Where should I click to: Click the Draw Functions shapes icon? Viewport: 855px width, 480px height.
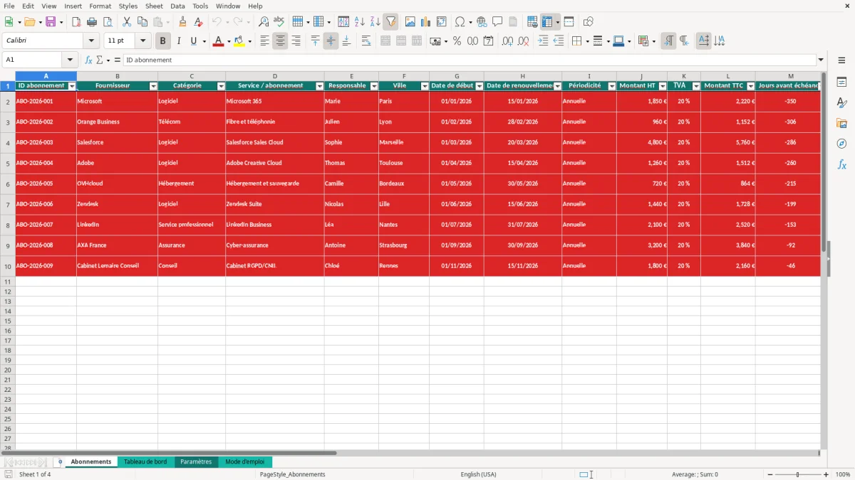tap(588, 22)
